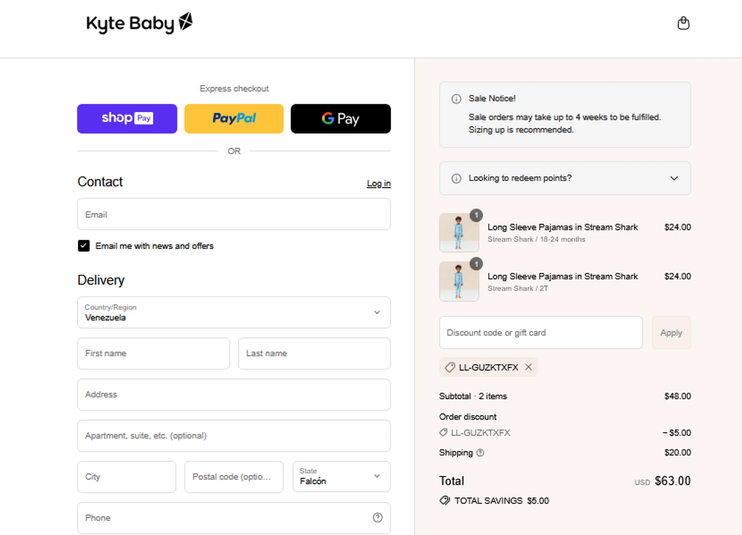
Task: Click the redeem points info icon
Action: pos(456,178)
